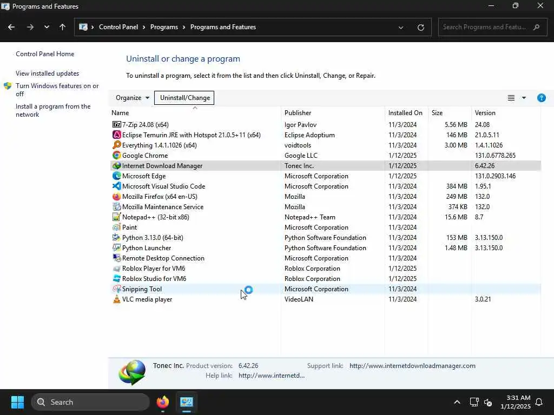Screen dimensions: 554x415
Task: Open the support link internetdownloadmanager.com
Action: (x=412, y=366)
